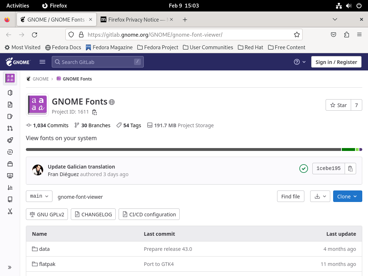Image resolution: width=368 pixels, height=276 pixels.
Task: Open Fedora Docs bookmark
Action: point(63,47)
